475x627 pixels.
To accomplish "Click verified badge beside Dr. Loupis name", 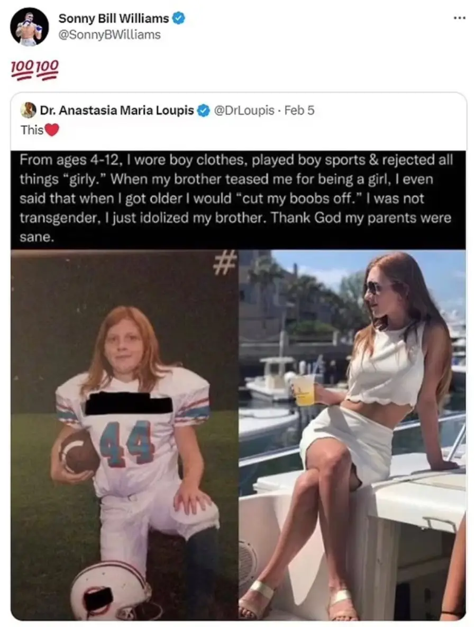I will click(x=203, y=111).
